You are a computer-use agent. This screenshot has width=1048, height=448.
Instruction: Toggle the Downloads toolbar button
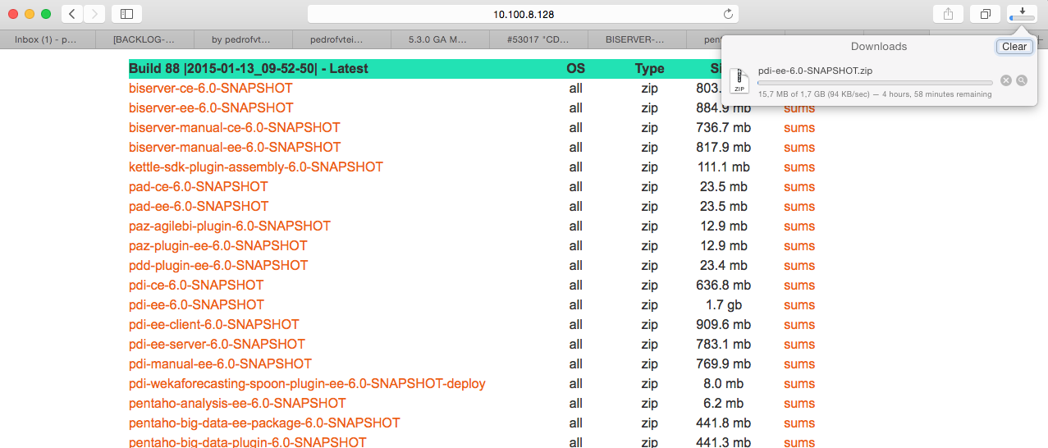tap(1022, 14)
